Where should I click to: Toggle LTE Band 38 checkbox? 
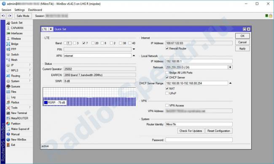point(121,43)
